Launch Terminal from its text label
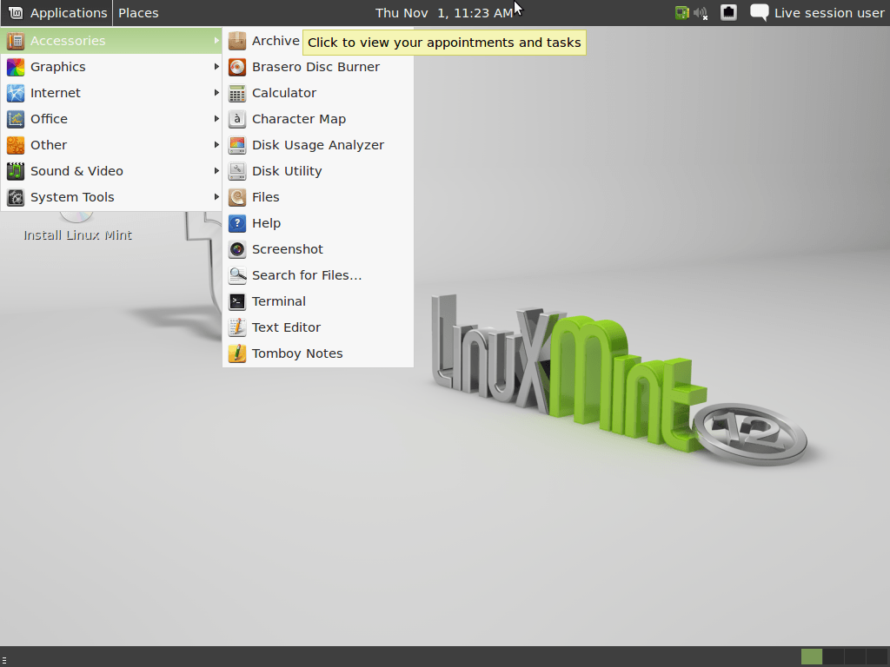This screenshot has height=667, width=890. [x=279, y=301]
